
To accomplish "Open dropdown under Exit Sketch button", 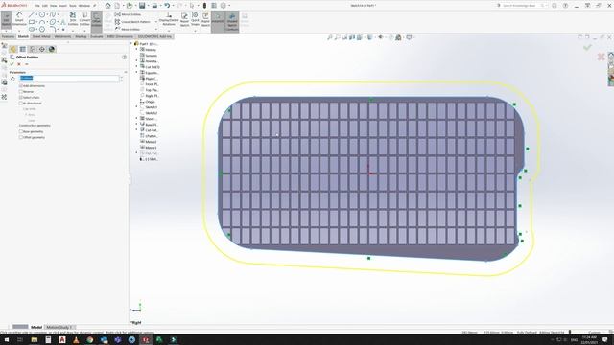I will coord(6,31).
